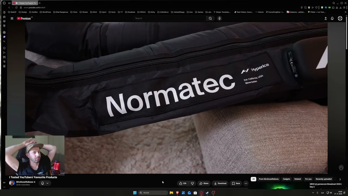Like the video with 32k likes
This screenshot has width=348, height=196.
(183, 183)
